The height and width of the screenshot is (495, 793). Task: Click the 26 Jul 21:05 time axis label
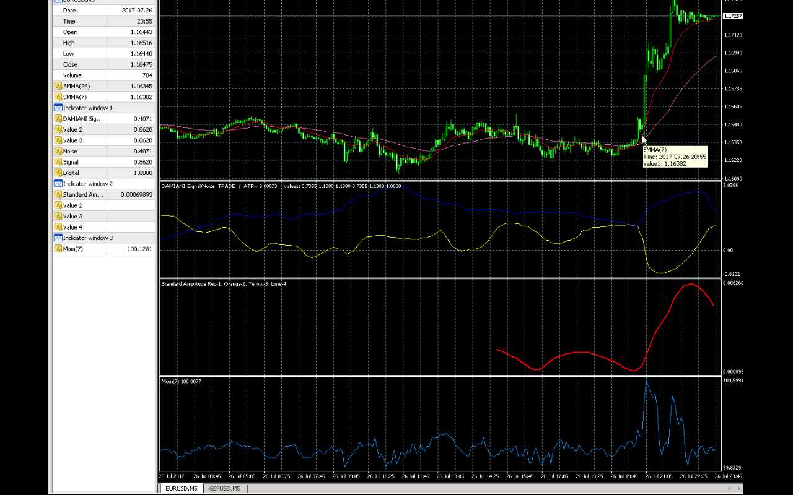point(659,476)
